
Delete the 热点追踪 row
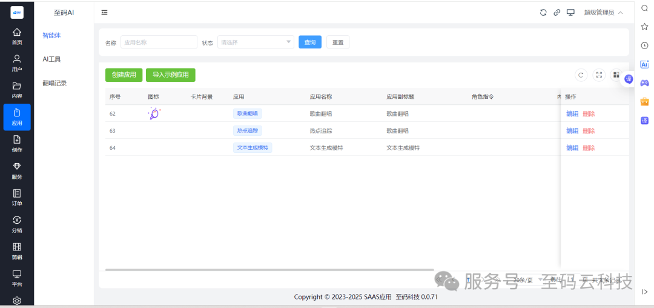pyautogui.click(x=589, y=130)
